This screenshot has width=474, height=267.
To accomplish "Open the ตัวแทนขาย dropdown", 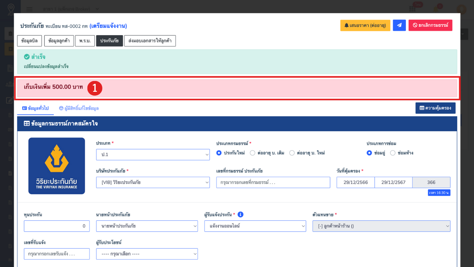I will (381, 226).
